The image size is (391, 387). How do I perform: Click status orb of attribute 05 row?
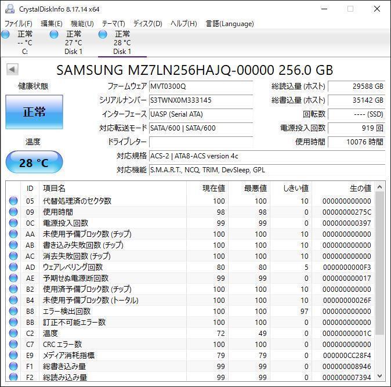coord(13,201)
